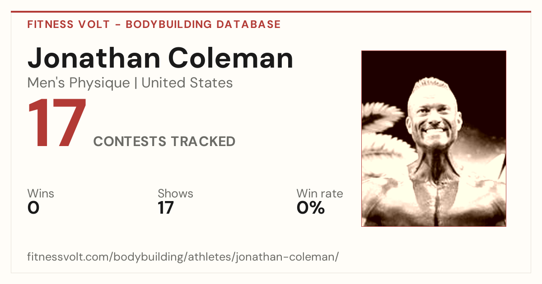
Task: Click the Shows value 17
Action: coord(166,208)
